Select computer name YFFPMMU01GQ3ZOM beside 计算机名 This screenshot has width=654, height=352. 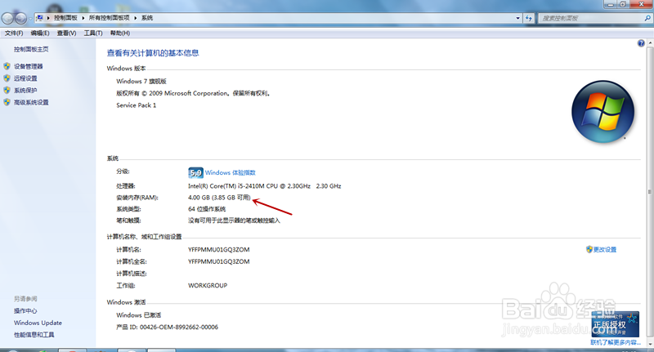219,250
